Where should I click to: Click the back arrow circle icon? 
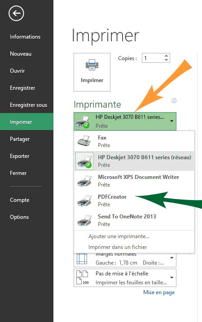16,13
